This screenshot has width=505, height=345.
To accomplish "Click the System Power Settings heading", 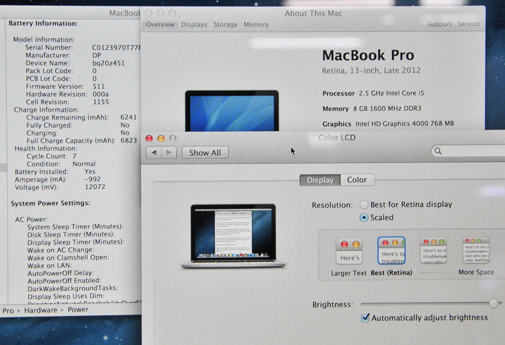I will pyautogui.click(x=50, y=203).
